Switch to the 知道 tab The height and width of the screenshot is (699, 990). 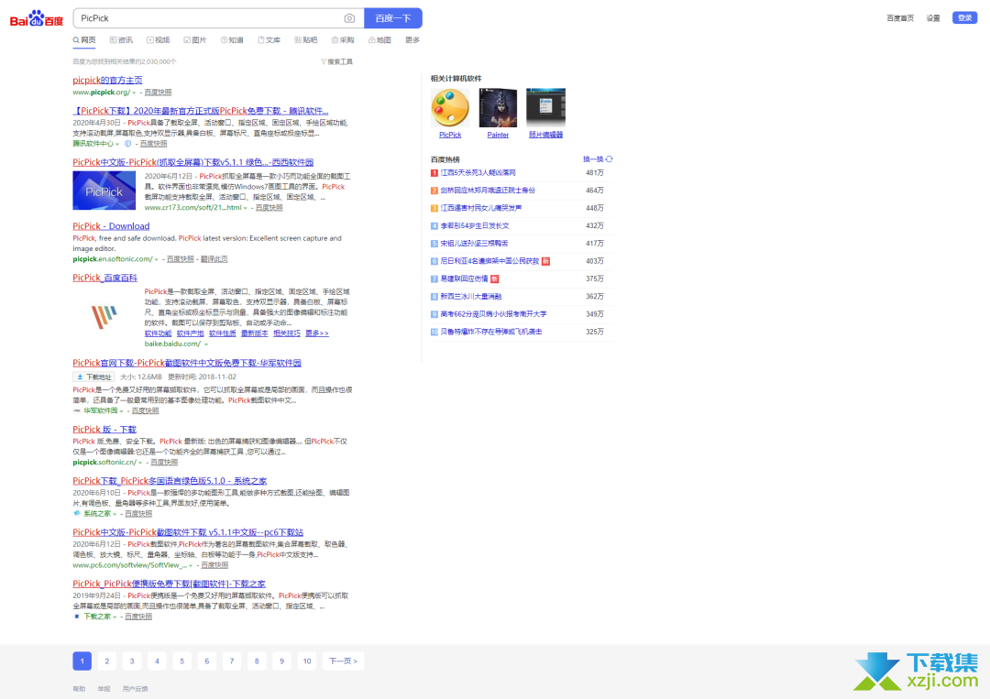[232, 39]
